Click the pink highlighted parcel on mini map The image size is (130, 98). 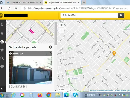(x=32, y=31)
